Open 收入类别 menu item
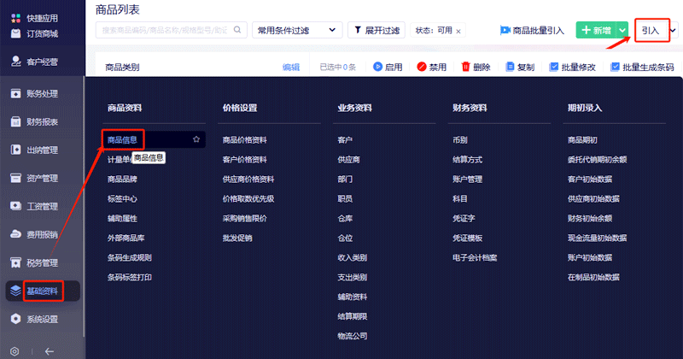Image resolution: width=683 pixels, height=359 pixels. coord(353,257)
